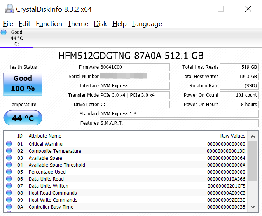Image resolution: width=262 pixels, height=216 pixels.
Task: Select the Data Units Written attribute name
Action: coord(49,186)
